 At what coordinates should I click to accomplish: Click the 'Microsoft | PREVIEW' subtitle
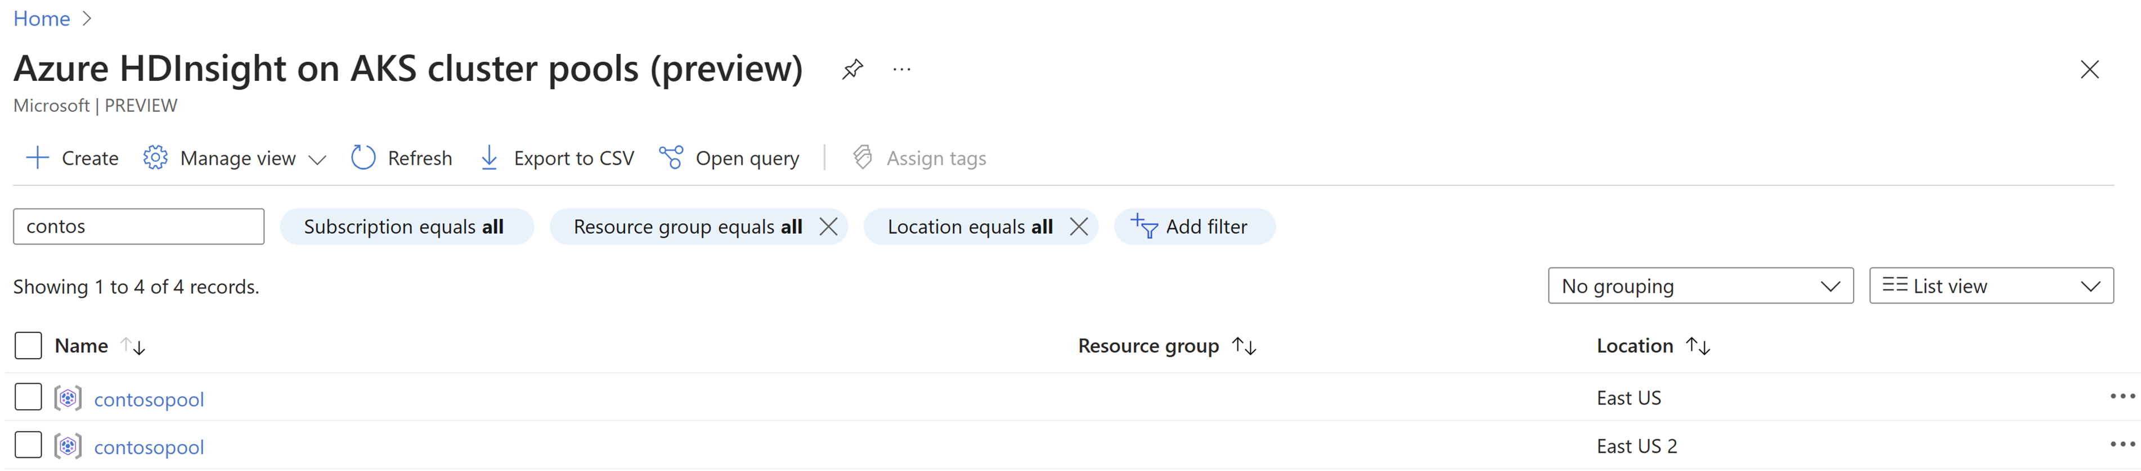96,106
